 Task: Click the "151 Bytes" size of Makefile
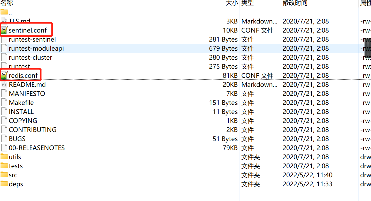(x=223, y=103)
